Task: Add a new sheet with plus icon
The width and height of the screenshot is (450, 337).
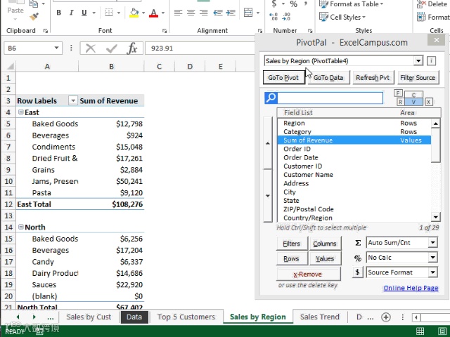Action: [x=386, y=317]
